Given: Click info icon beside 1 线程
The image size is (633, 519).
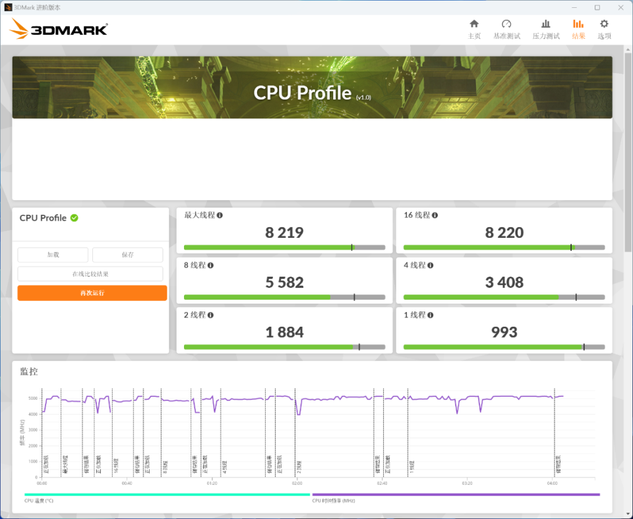Looking at the screenshot, I should point(431,315).
